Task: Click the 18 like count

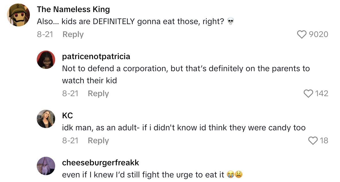Action: tap(324, 141)
